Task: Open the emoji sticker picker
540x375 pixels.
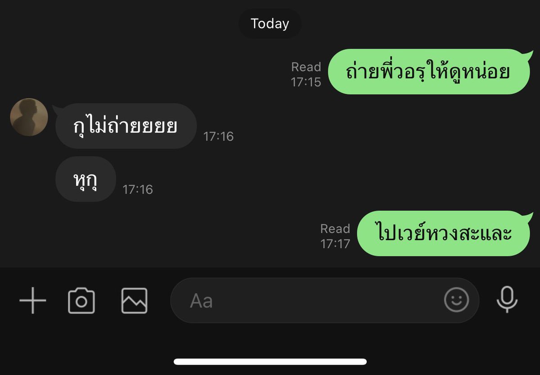Action: (457, 300)
